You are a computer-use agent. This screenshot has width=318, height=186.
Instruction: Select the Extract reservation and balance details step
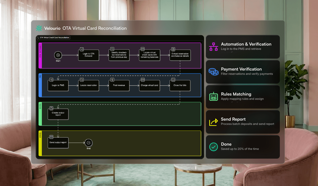coord(180,55)
